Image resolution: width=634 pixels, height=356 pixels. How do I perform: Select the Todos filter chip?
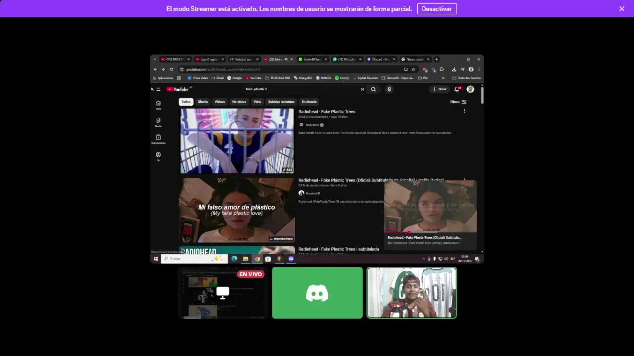[186, 102]
